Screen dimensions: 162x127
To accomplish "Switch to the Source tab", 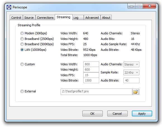I will tap(29, 18).
